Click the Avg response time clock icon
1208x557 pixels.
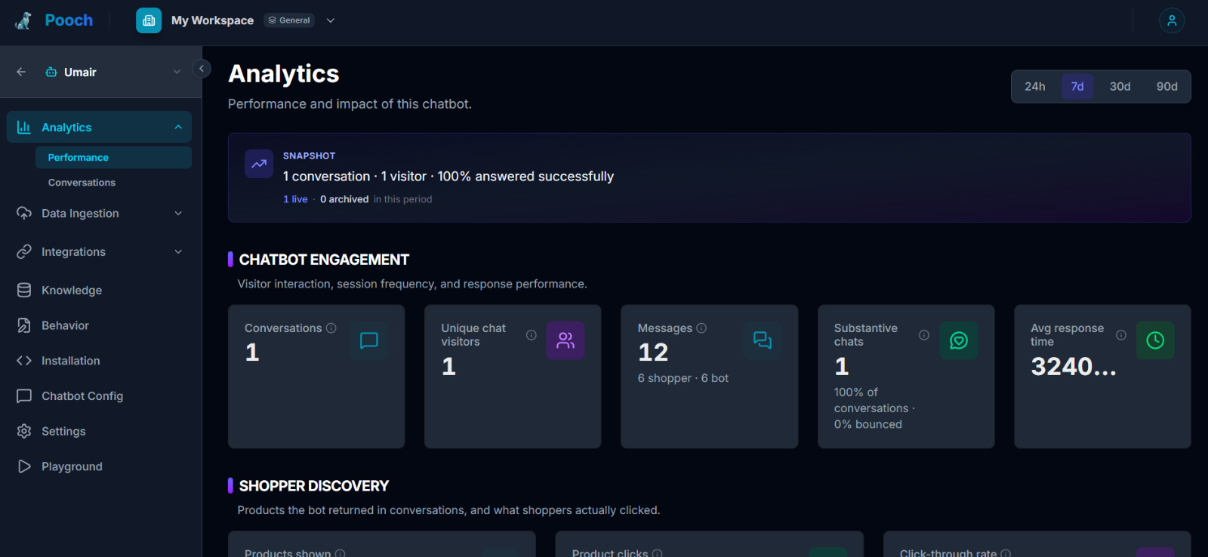click(1155, 340)
